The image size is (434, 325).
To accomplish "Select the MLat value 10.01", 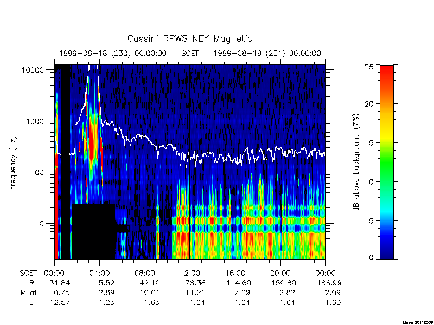I will (150, 292).
